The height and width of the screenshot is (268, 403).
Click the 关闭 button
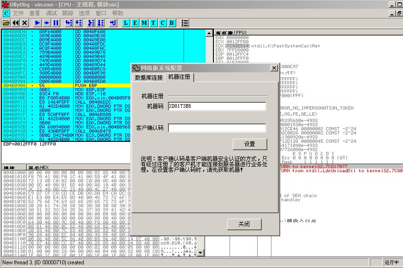coord(244,224)
